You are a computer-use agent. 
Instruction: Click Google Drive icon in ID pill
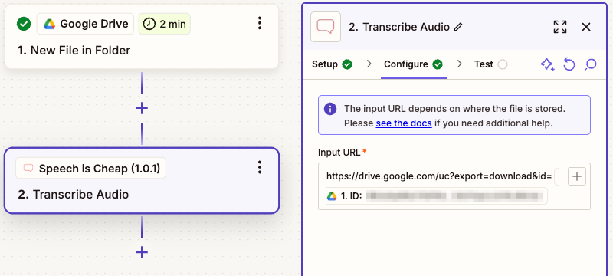pos(332,196)
